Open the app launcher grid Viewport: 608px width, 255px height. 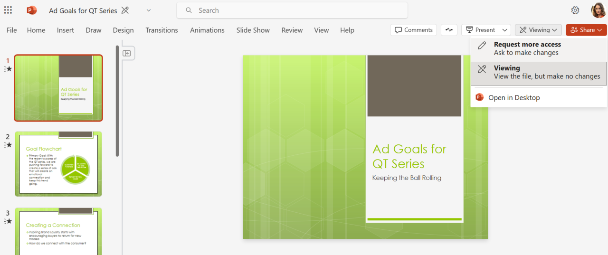pos(8,10)
